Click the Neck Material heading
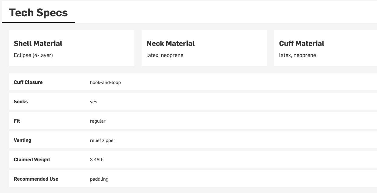377x193 pixels. pyautogui.click(x=170, y=43)
